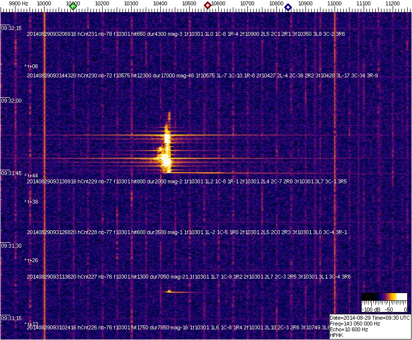Screen dimensions: 412x340
Task: Click the 09:31:30 time axis label
Action: pos(12,246)
